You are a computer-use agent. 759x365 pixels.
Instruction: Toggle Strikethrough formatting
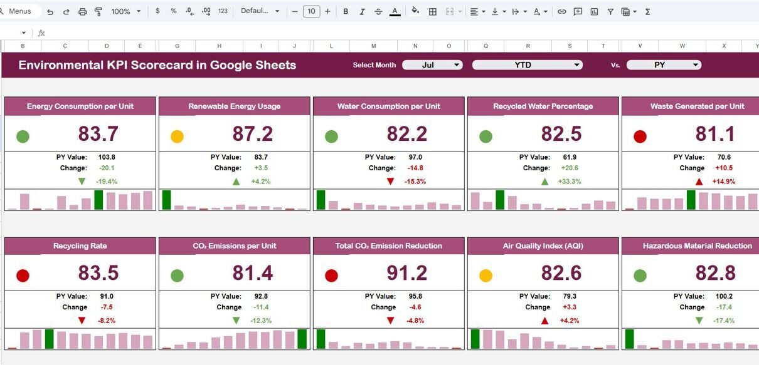[x=378, y=12]
